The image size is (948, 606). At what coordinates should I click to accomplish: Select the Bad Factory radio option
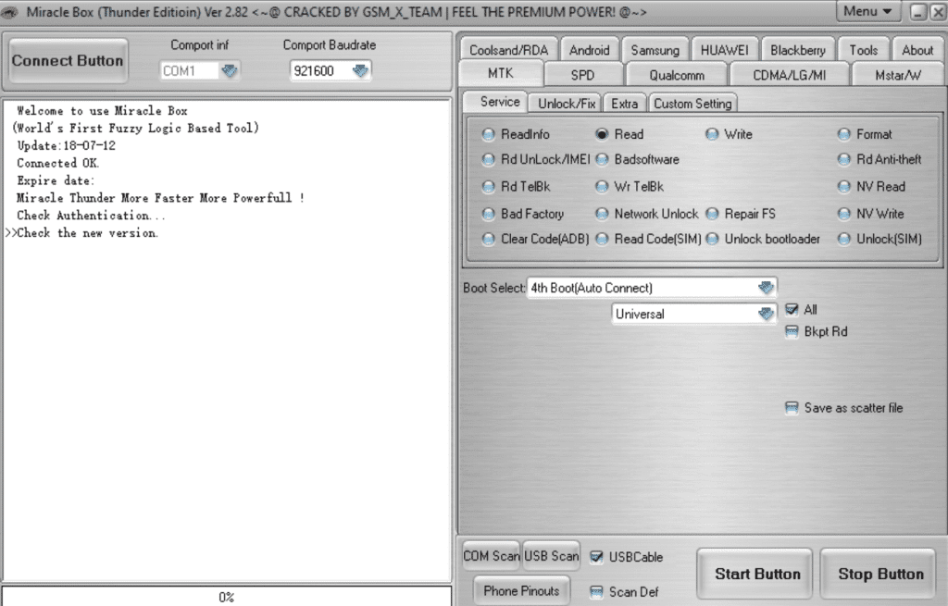tap(488, 214)
